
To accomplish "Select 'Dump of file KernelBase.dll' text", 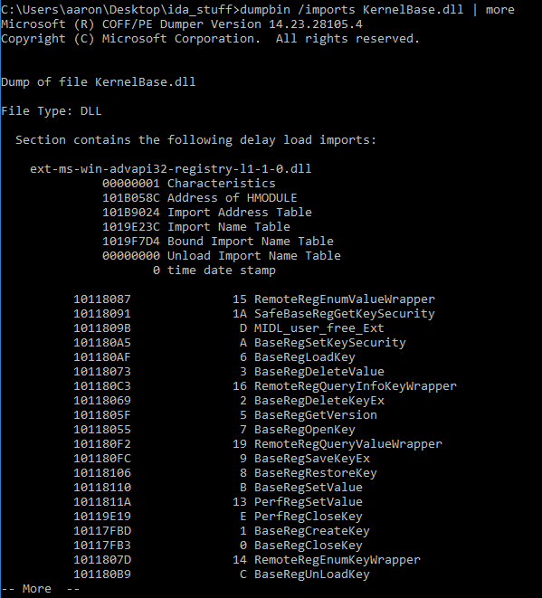I will coord(99,82).
